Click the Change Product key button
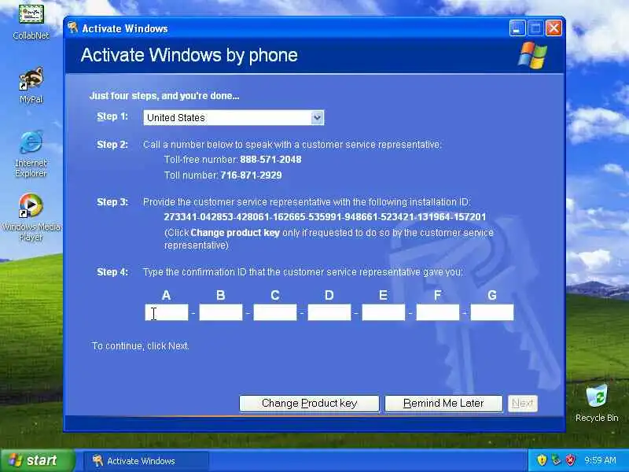 (309, 404)
